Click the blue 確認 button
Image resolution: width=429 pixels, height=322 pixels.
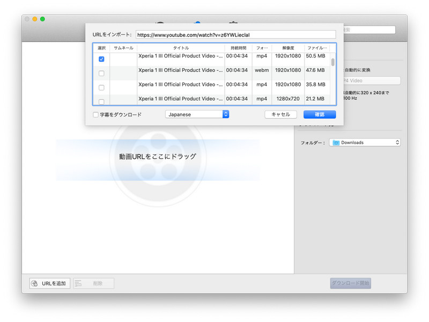tap(320, 114)
